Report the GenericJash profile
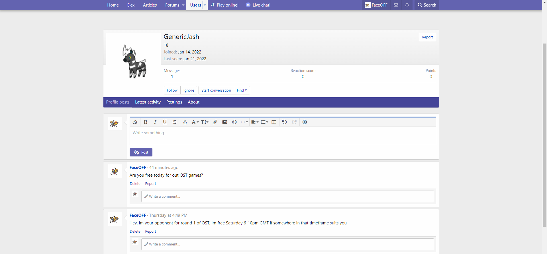The height and width of the screenshot is (254, 547). (x=427, y=37)
